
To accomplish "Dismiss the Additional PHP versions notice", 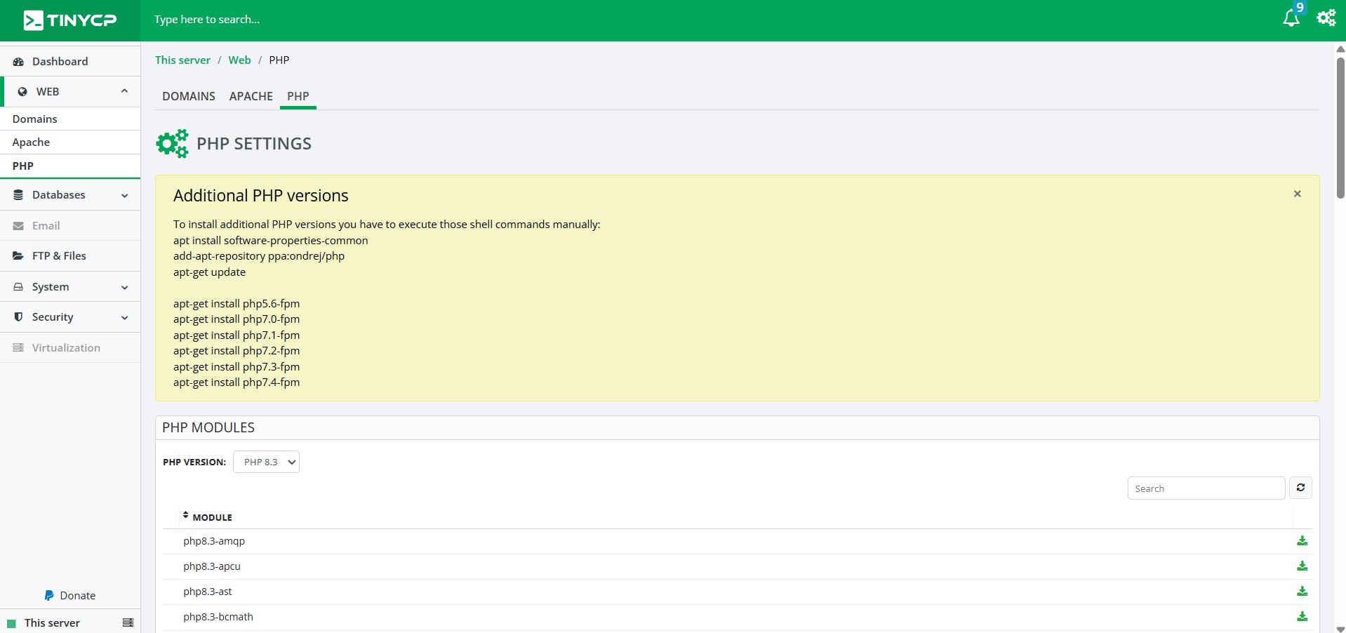I will click(1297, 194).
